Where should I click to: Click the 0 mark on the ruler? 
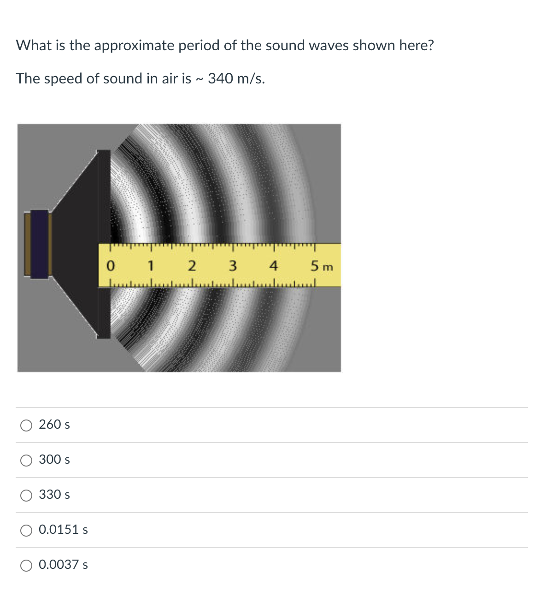111,265
